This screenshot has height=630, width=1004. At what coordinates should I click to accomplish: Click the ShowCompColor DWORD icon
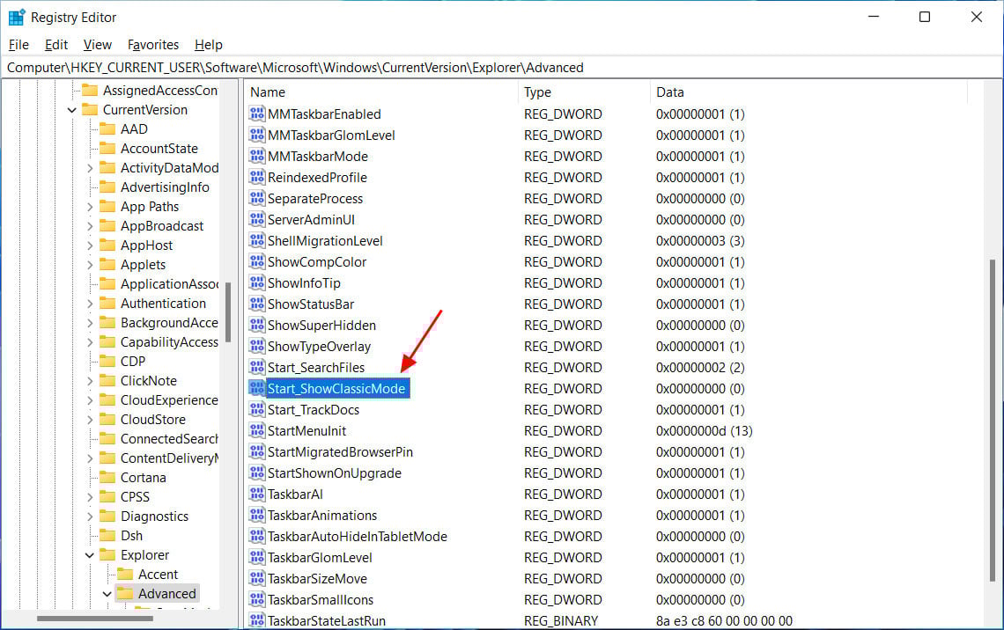257,261
